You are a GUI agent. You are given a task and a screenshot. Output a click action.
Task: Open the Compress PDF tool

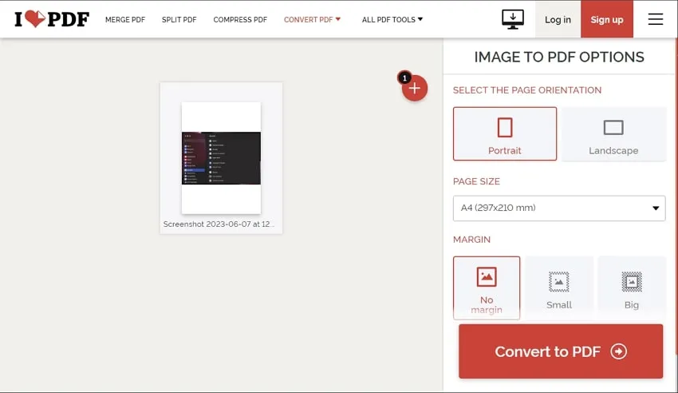pos(240,19)
